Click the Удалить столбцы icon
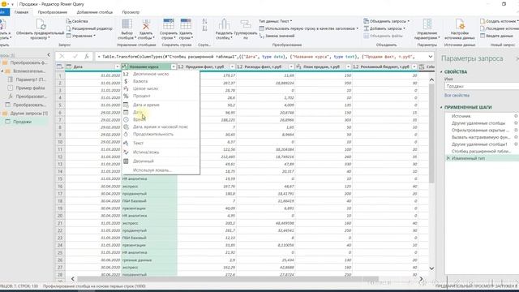 (x=146, y=24)
